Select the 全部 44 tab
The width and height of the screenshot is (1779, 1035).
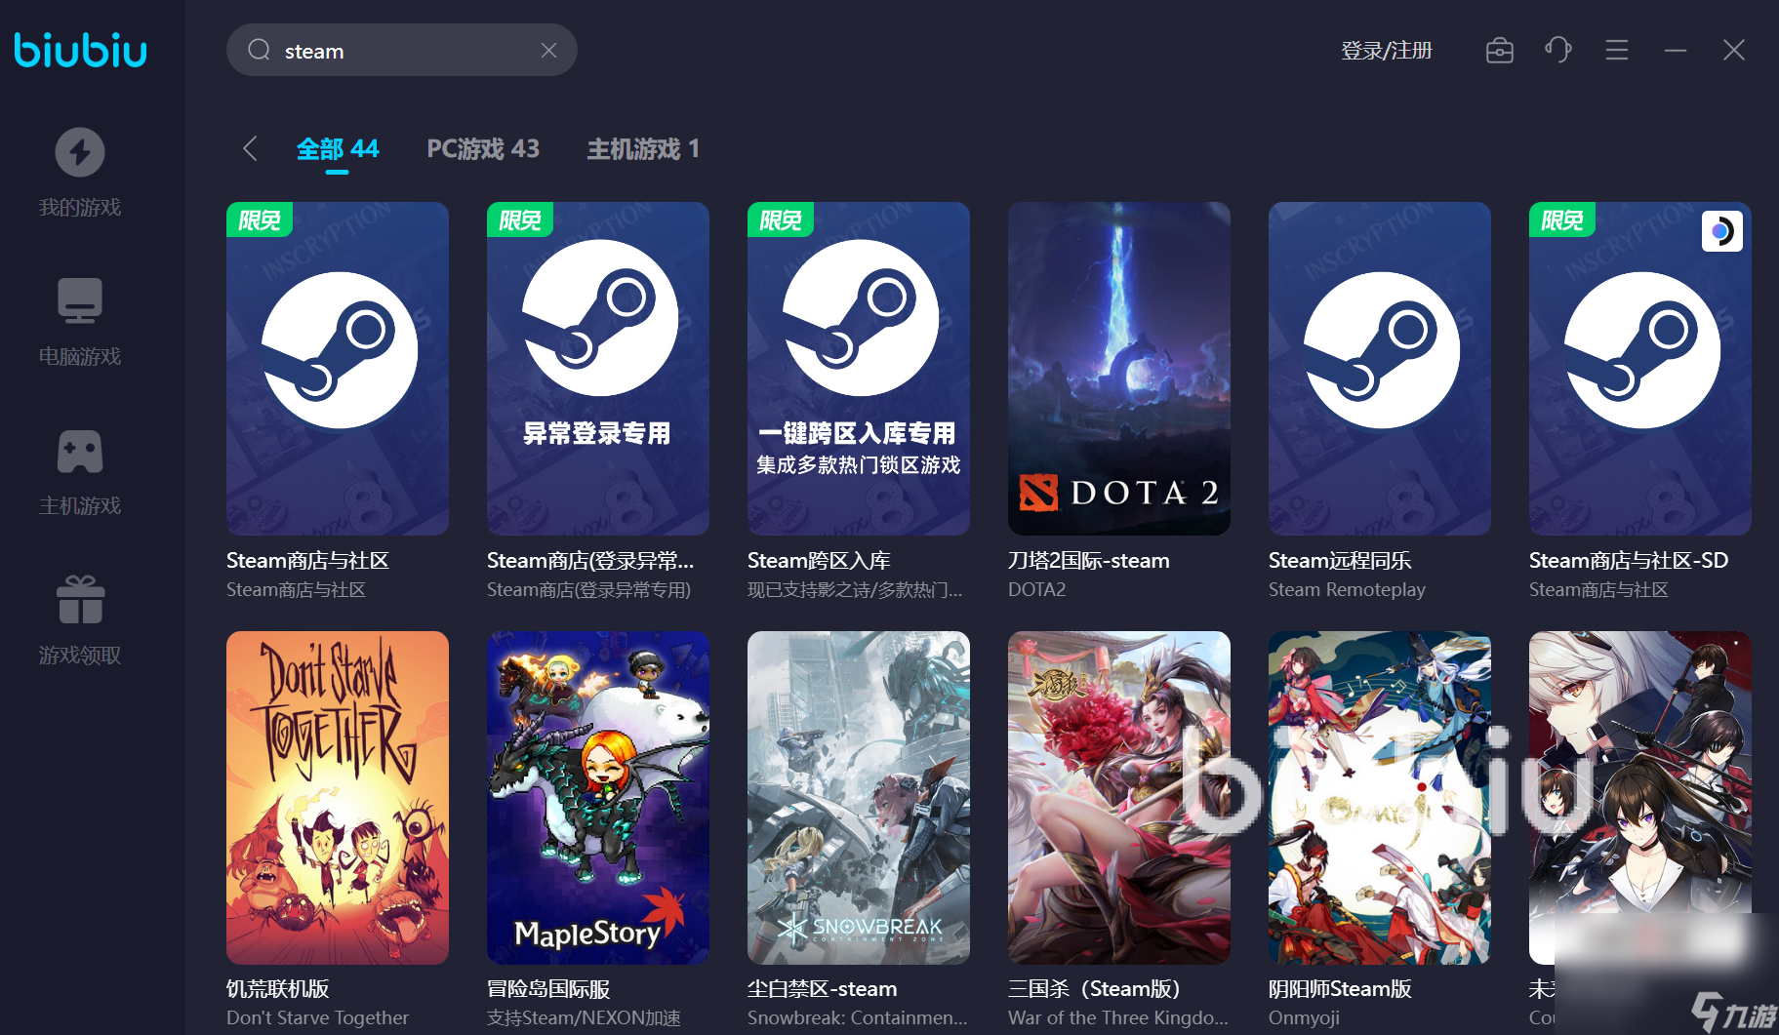coord(338,149)
